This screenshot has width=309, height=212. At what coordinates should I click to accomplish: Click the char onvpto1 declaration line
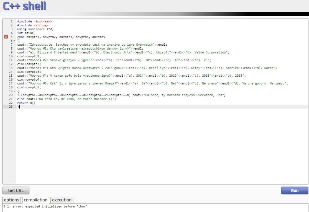[61, 37]
